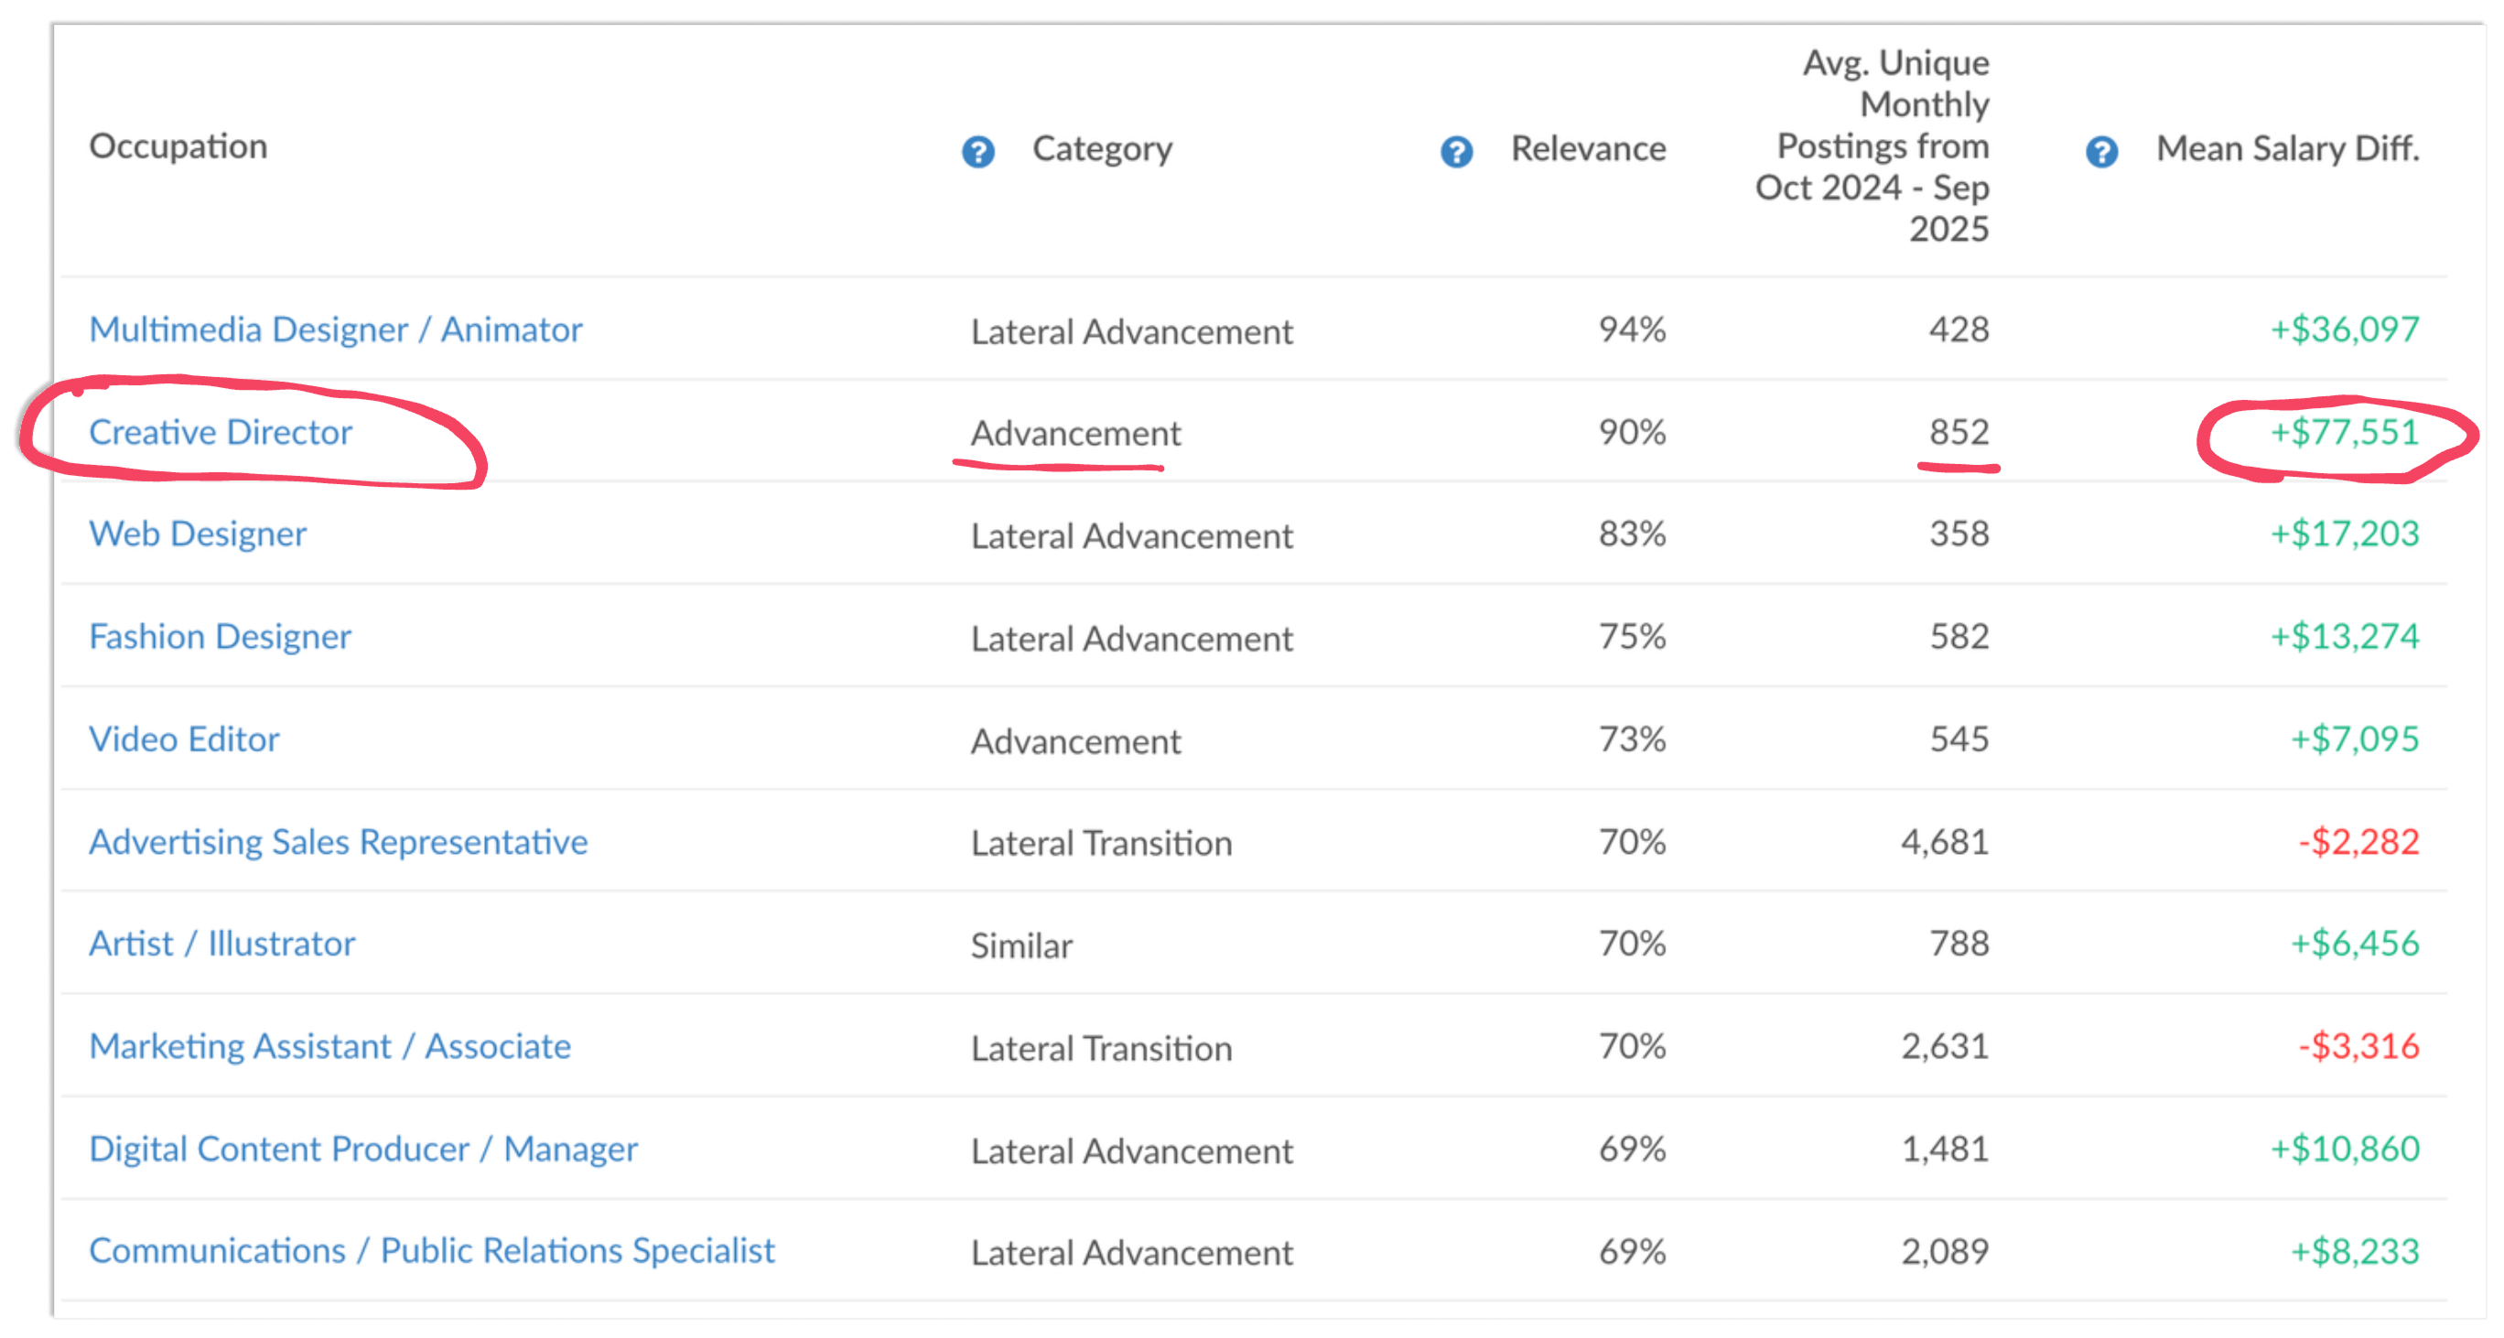Select the Web Designer occupation link
The width and height of the screenshot is (2504, 1338).
(198, 534)
